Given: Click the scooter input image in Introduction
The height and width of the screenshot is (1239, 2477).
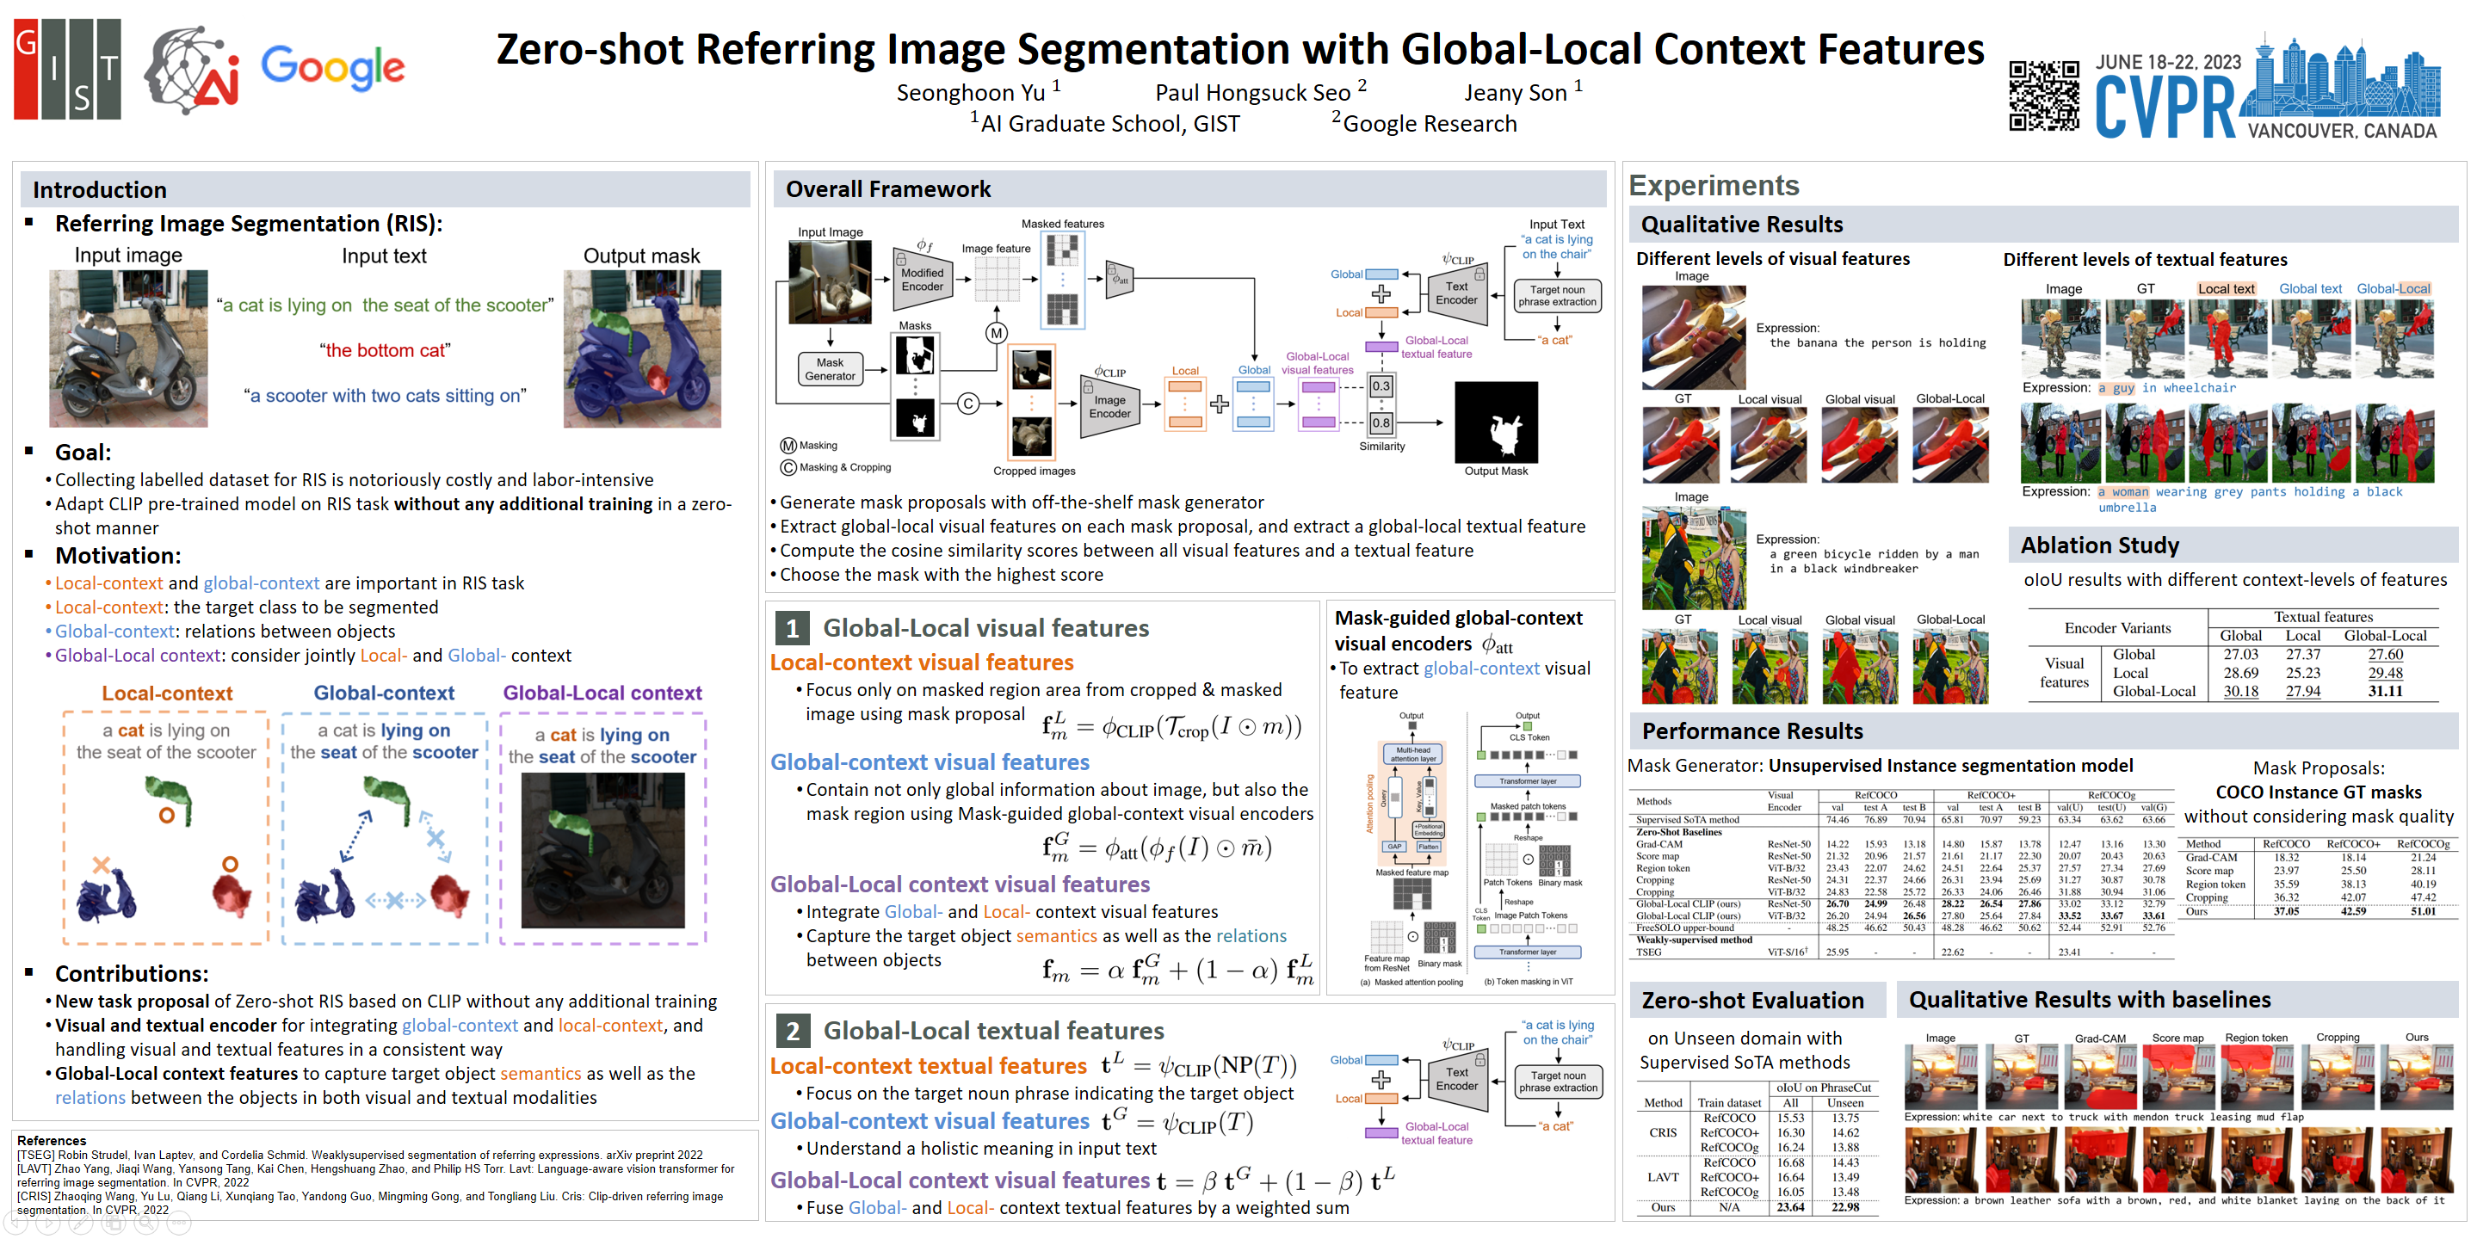Looking at the screenshot, I should (x=128, y=348).
